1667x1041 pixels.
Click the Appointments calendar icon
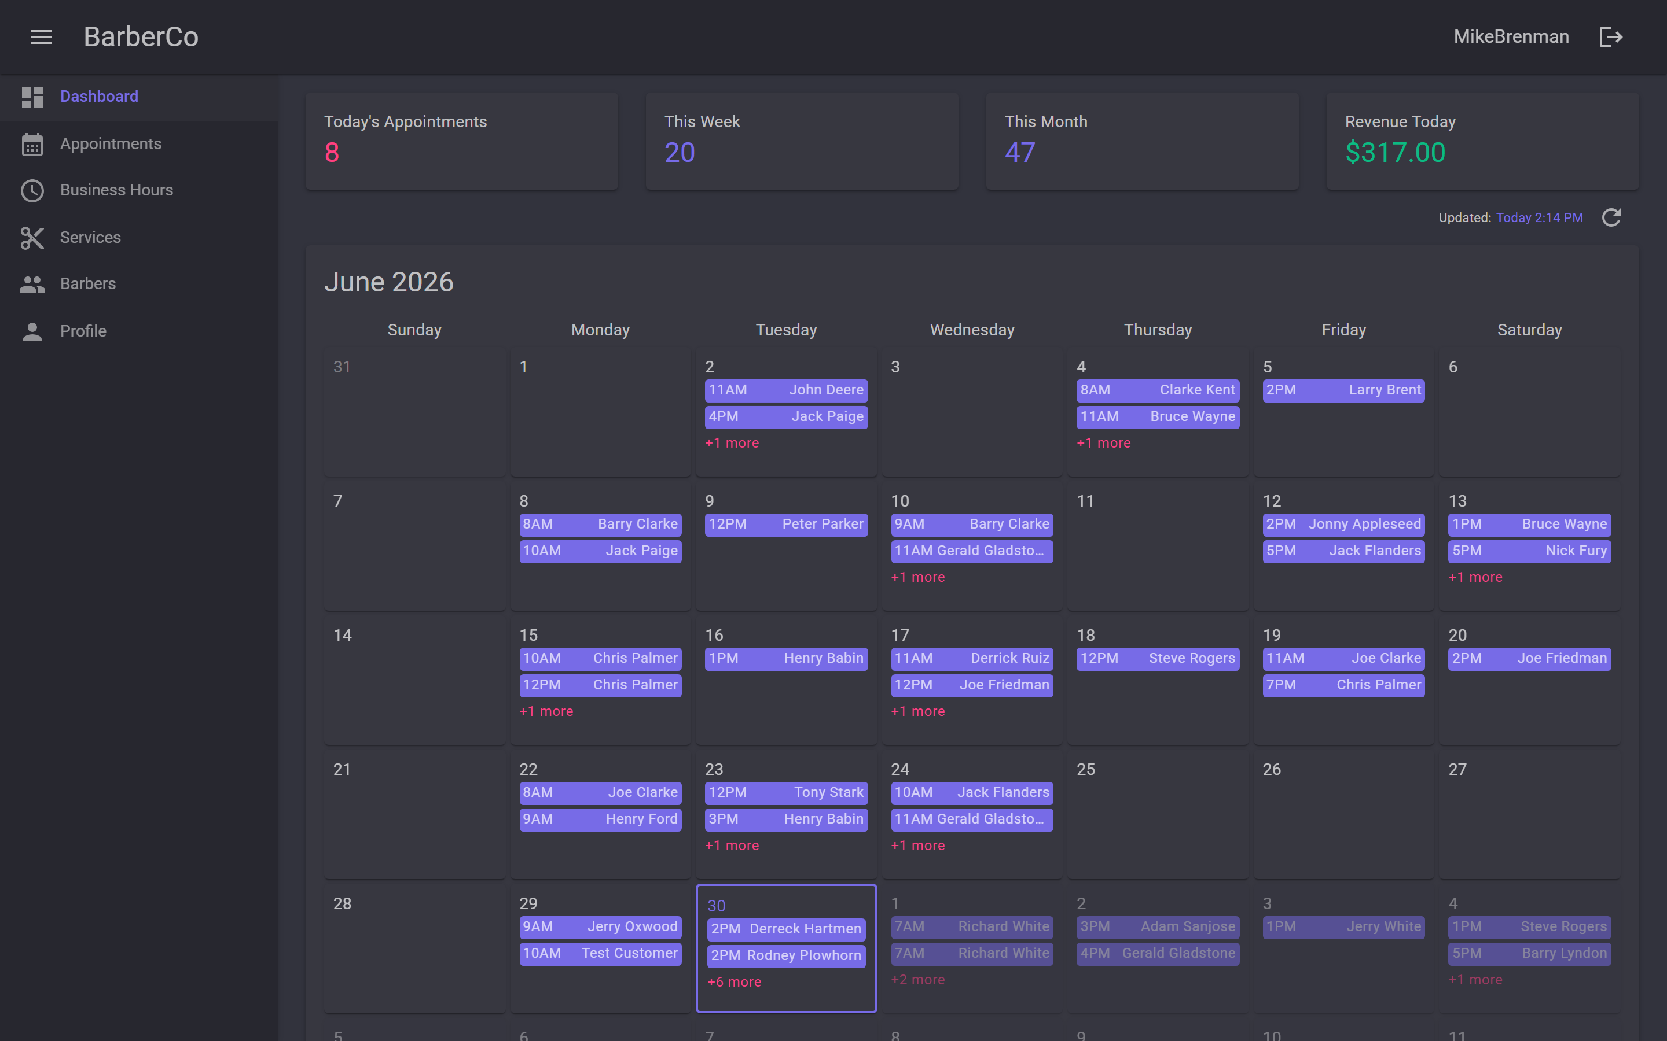[32, 144]
